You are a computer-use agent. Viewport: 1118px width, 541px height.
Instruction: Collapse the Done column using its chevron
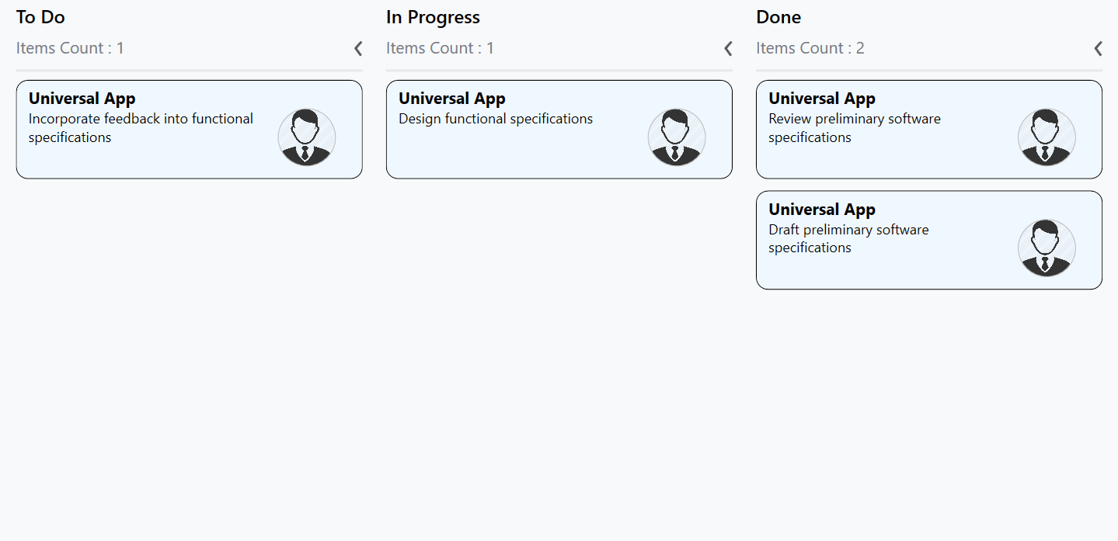(x=1098, y=49)
